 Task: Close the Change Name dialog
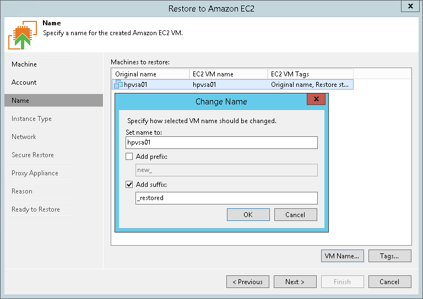pyautogui.click(x=316, y=99)
